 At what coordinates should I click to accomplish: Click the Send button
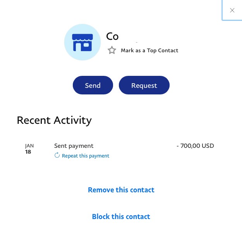[x=93, y=85]
